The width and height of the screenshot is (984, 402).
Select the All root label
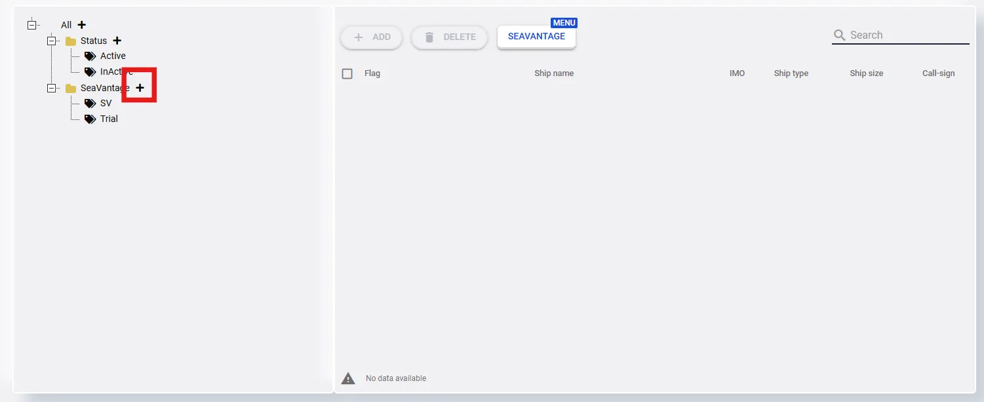pos(66,25)
